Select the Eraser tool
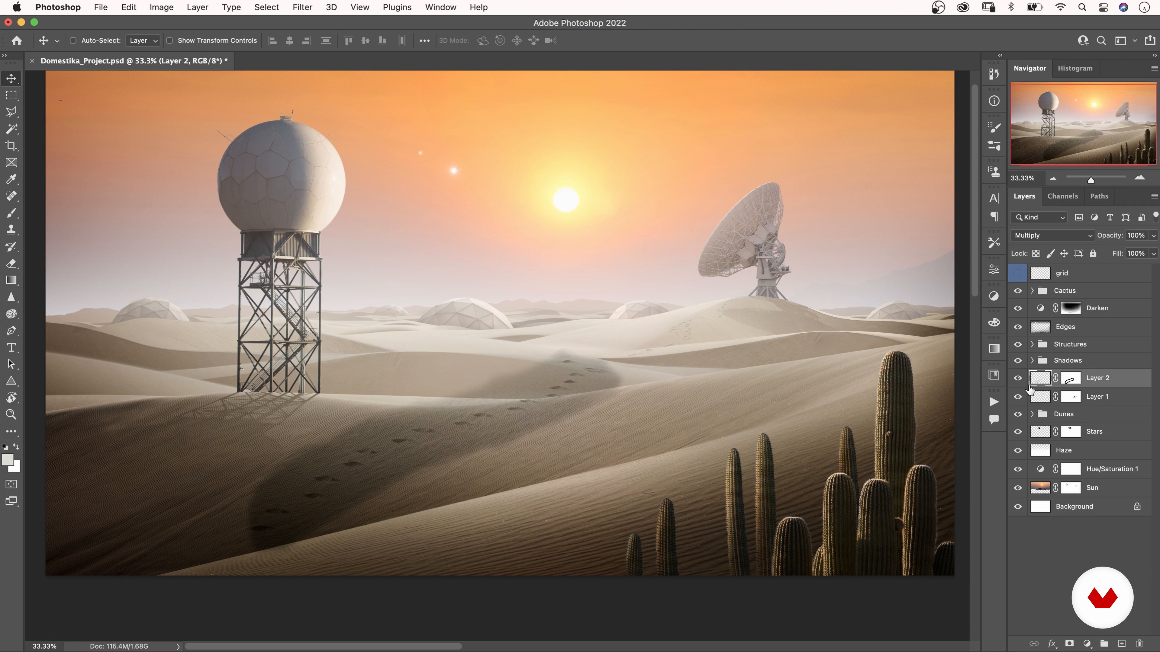The height and width of the screenshot is (652, 1160). click(11, 264)
